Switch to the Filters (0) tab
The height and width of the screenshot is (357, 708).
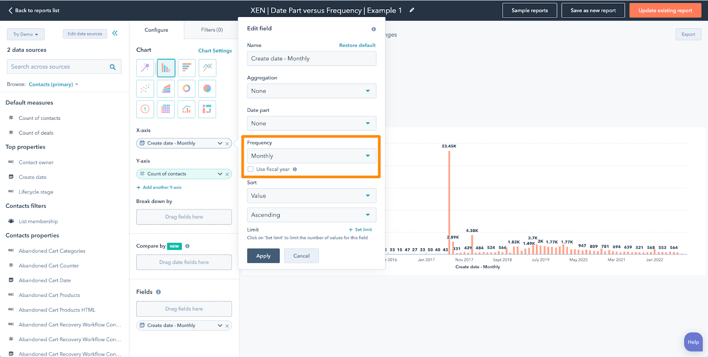point(212,30)
